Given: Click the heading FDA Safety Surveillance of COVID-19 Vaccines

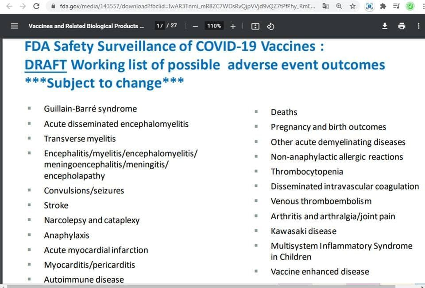Looking at the screenshot, I should click(x=174, y=46).
